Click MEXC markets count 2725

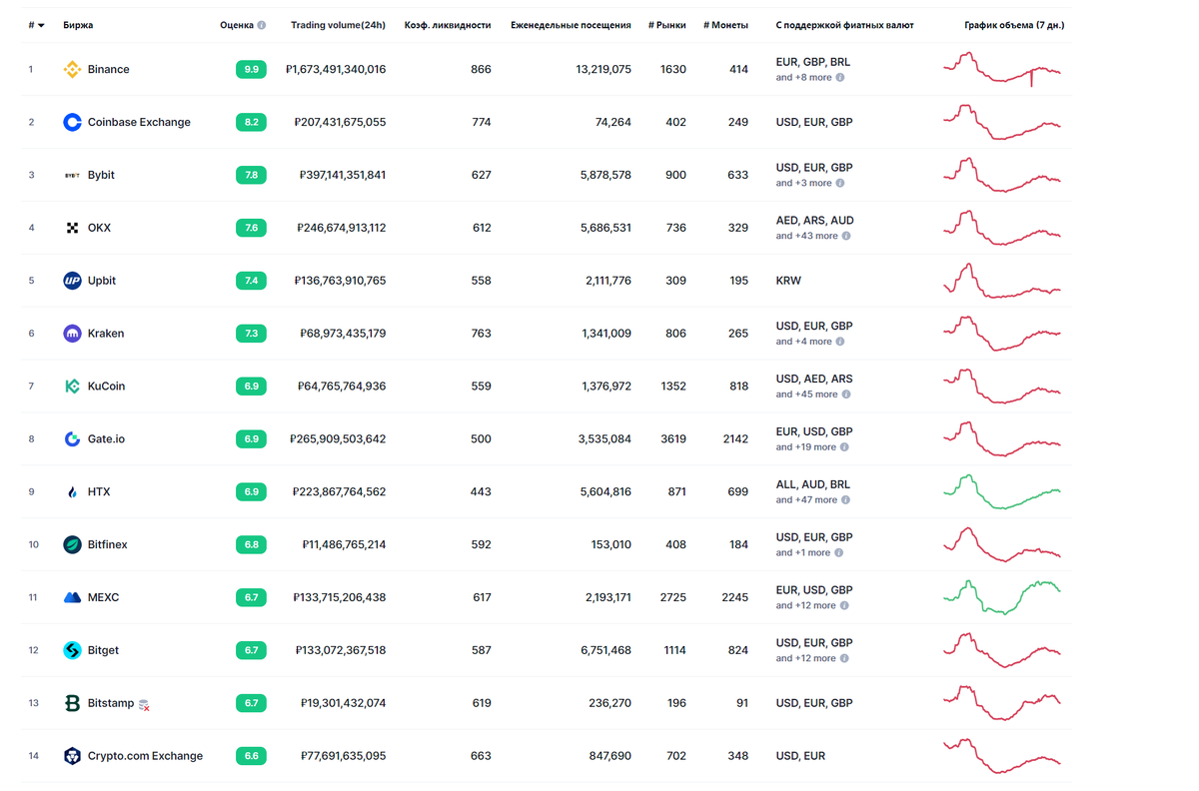pos(673,597)
